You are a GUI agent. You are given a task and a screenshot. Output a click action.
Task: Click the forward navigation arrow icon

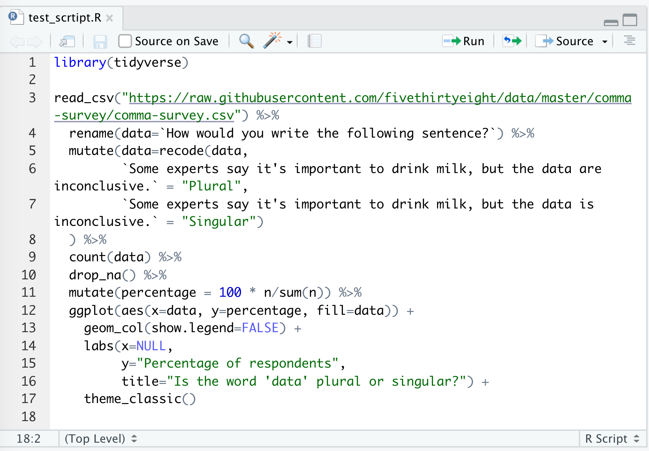(35, 42)
